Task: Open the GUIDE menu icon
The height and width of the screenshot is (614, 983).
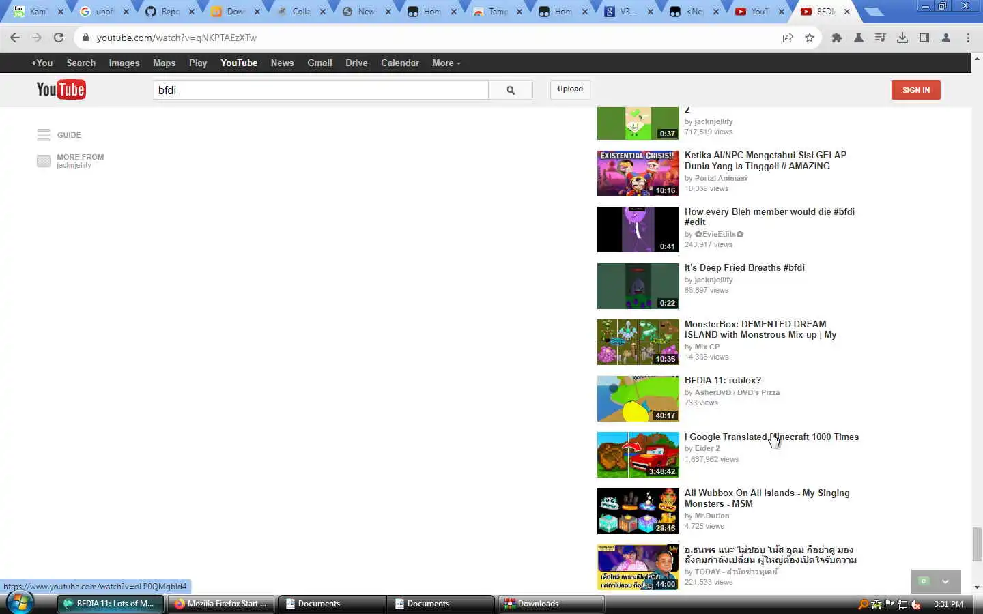Action: 44,135
